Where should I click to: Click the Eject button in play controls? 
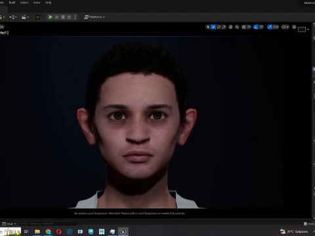(69, 17)
